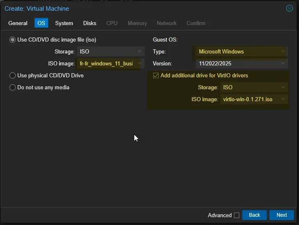
Task: Open the System tab
Action: pyautogui.click(x=64, y=23)
